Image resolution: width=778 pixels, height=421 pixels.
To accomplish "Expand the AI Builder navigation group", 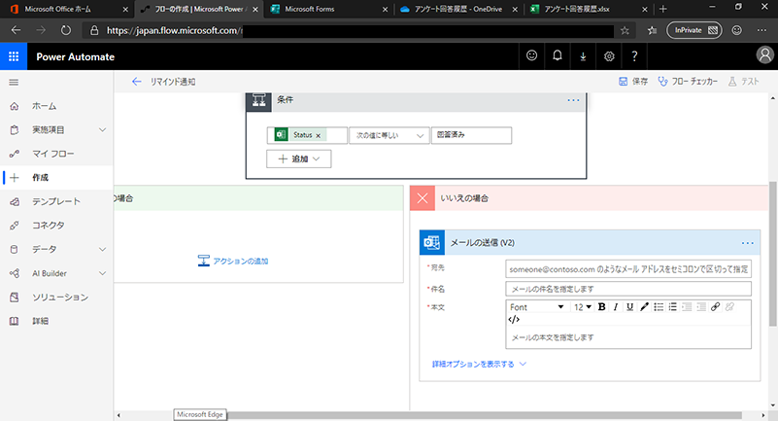I will tap(102, 273).
